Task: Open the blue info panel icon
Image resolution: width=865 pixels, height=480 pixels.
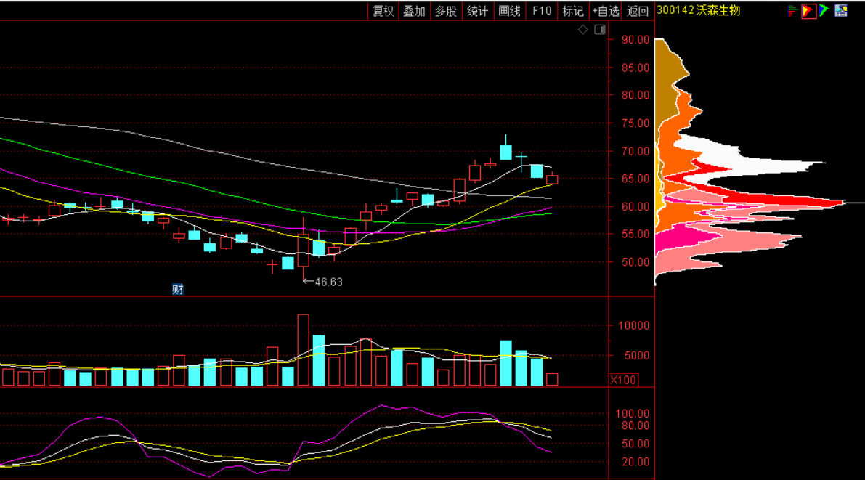Action: click(841, 11)
